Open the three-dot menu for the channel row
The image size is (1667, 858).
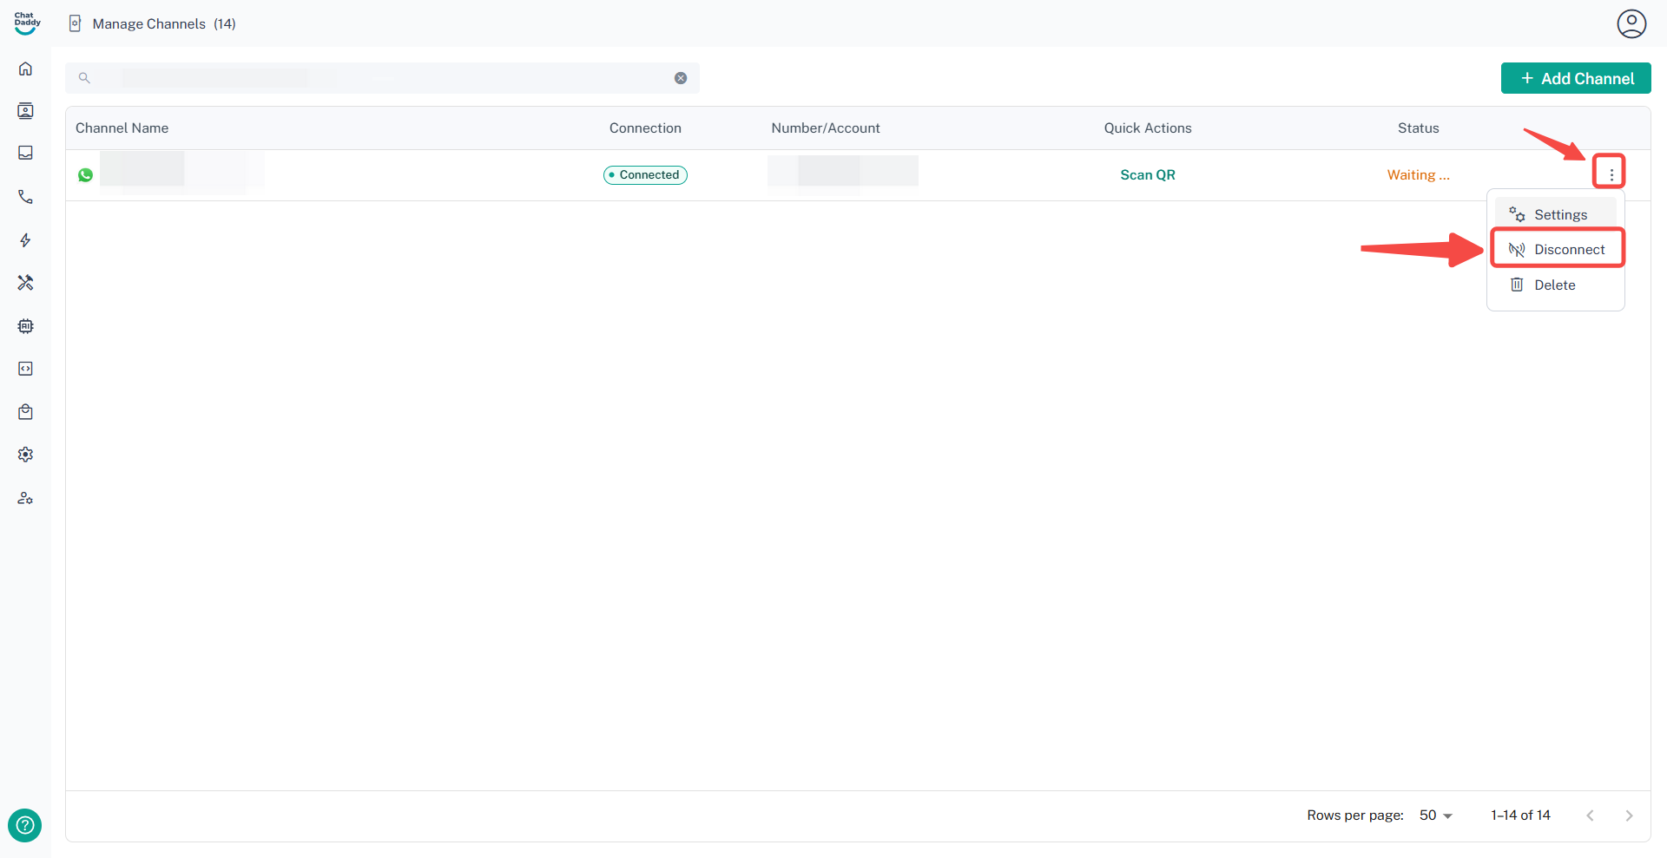tap(1611, 174)
